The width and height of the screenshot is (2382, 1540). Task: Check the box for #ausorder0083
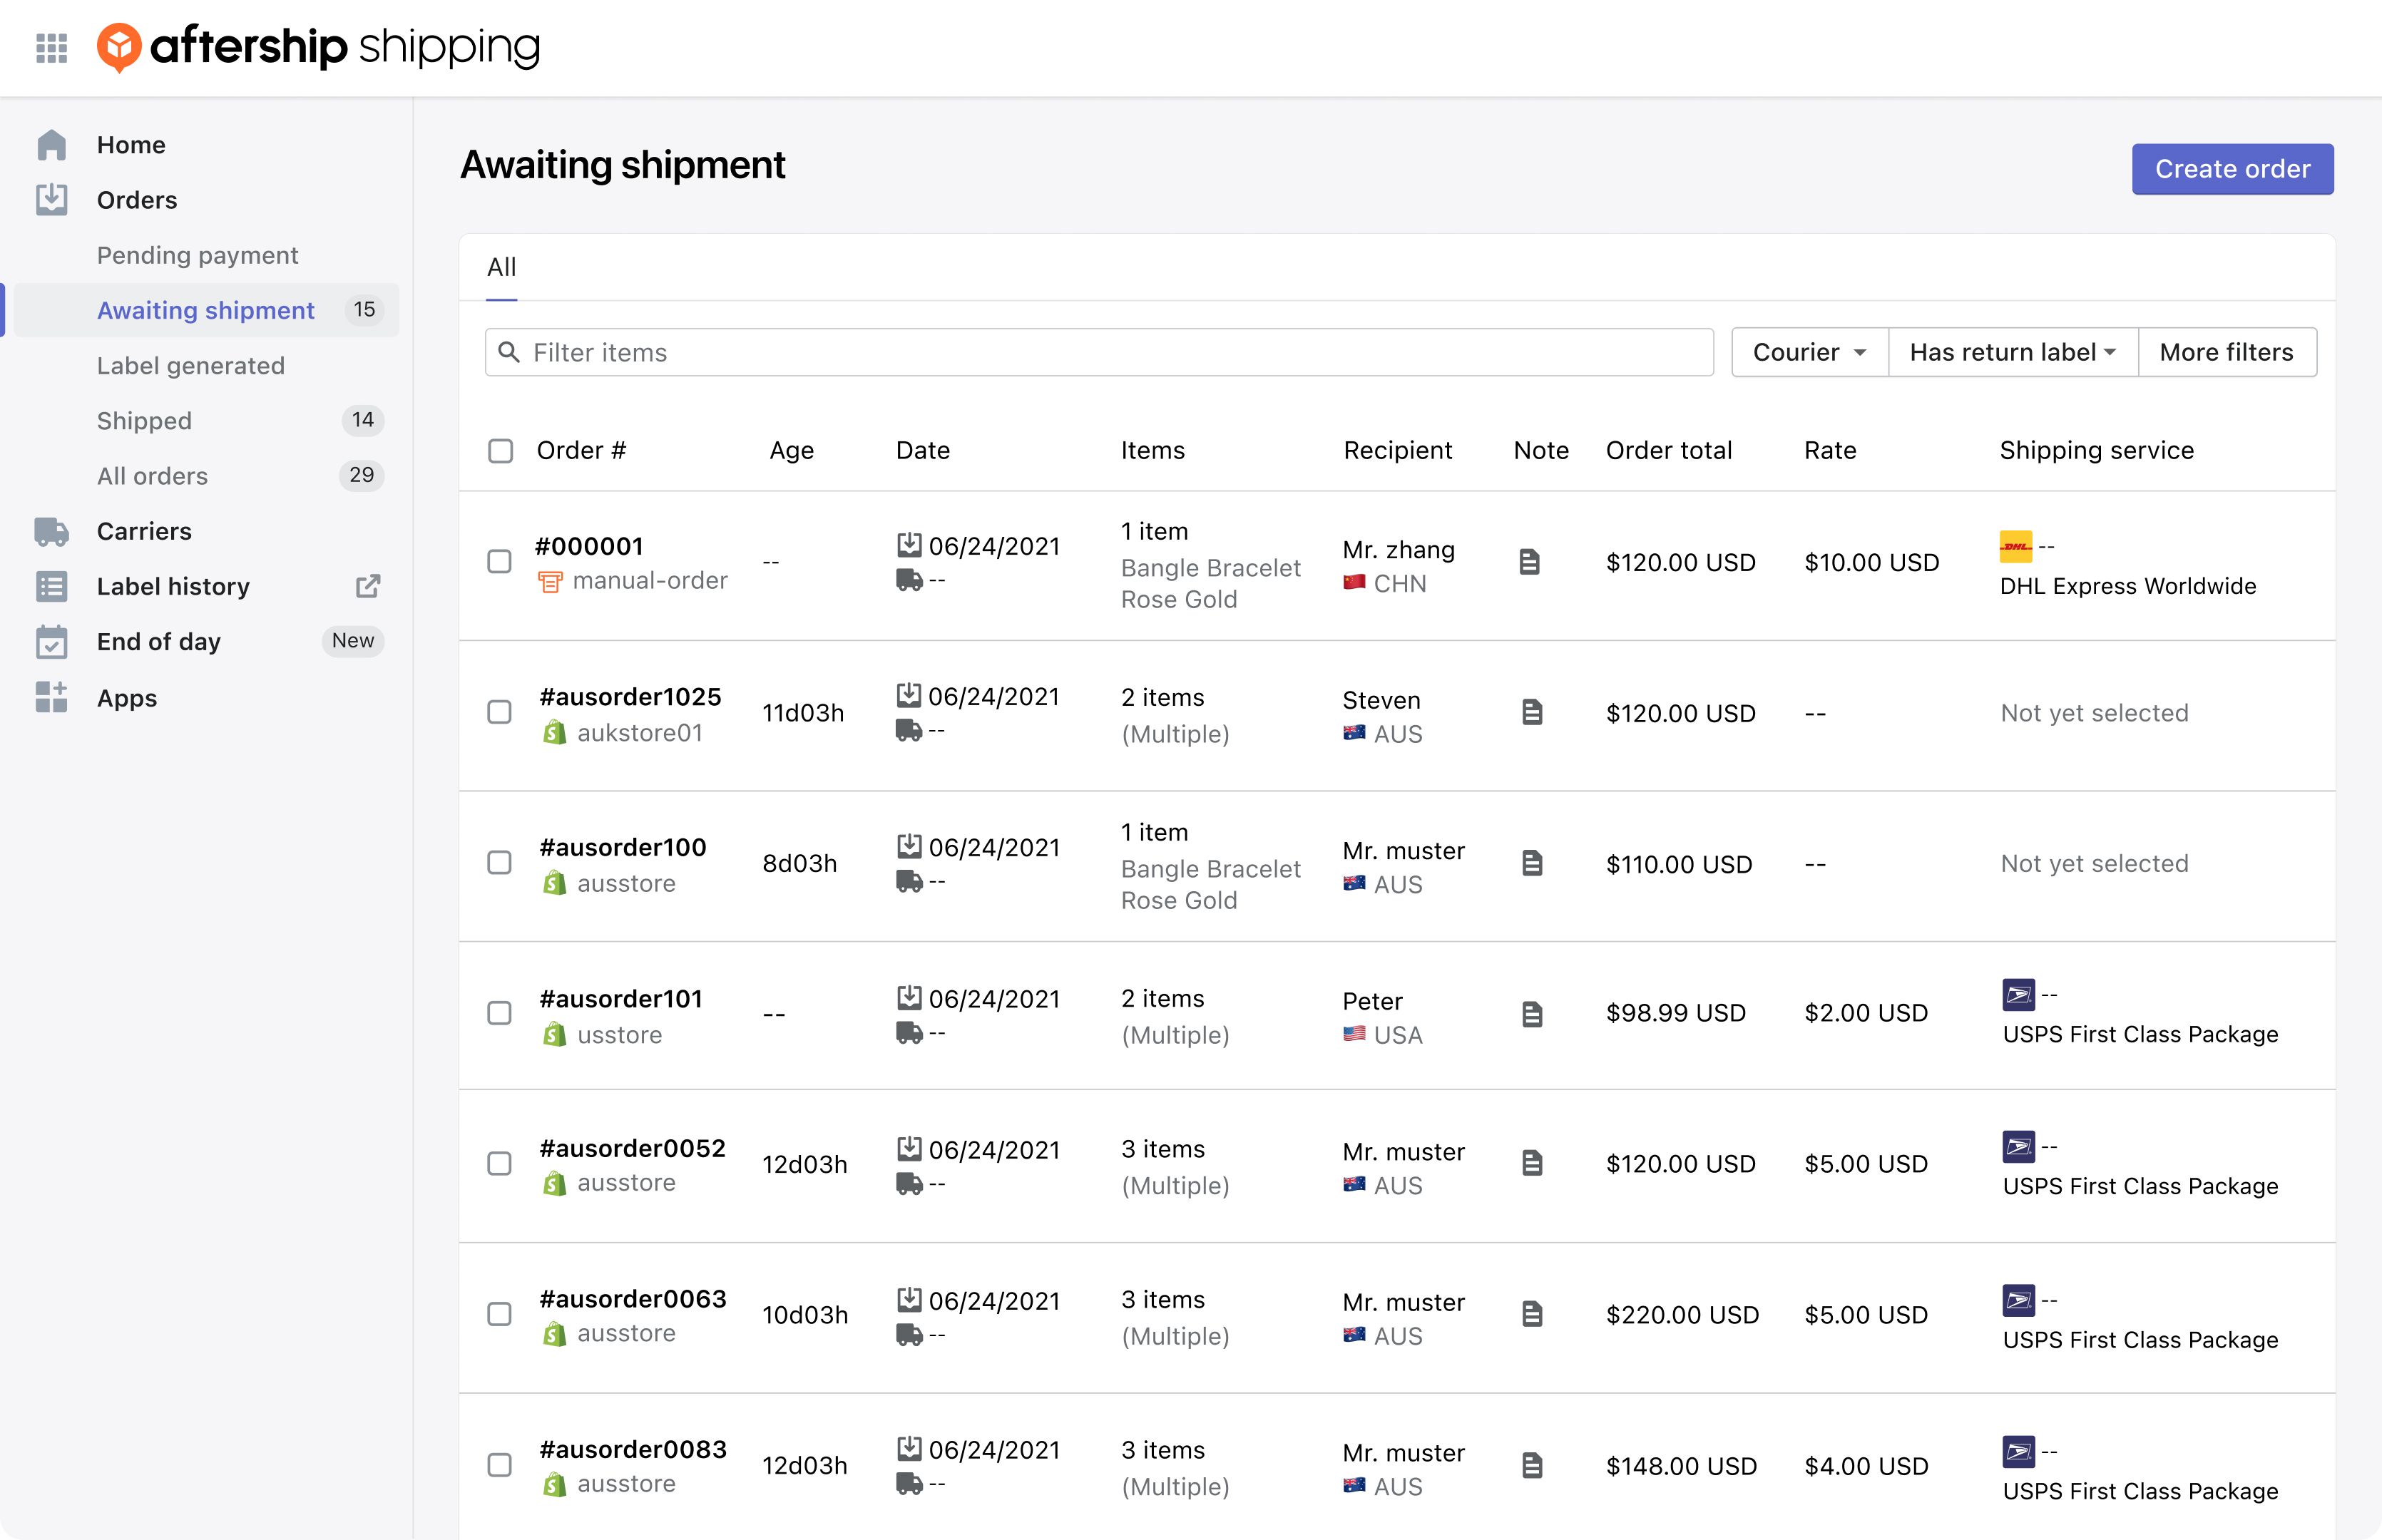(x=499, y=1465)
